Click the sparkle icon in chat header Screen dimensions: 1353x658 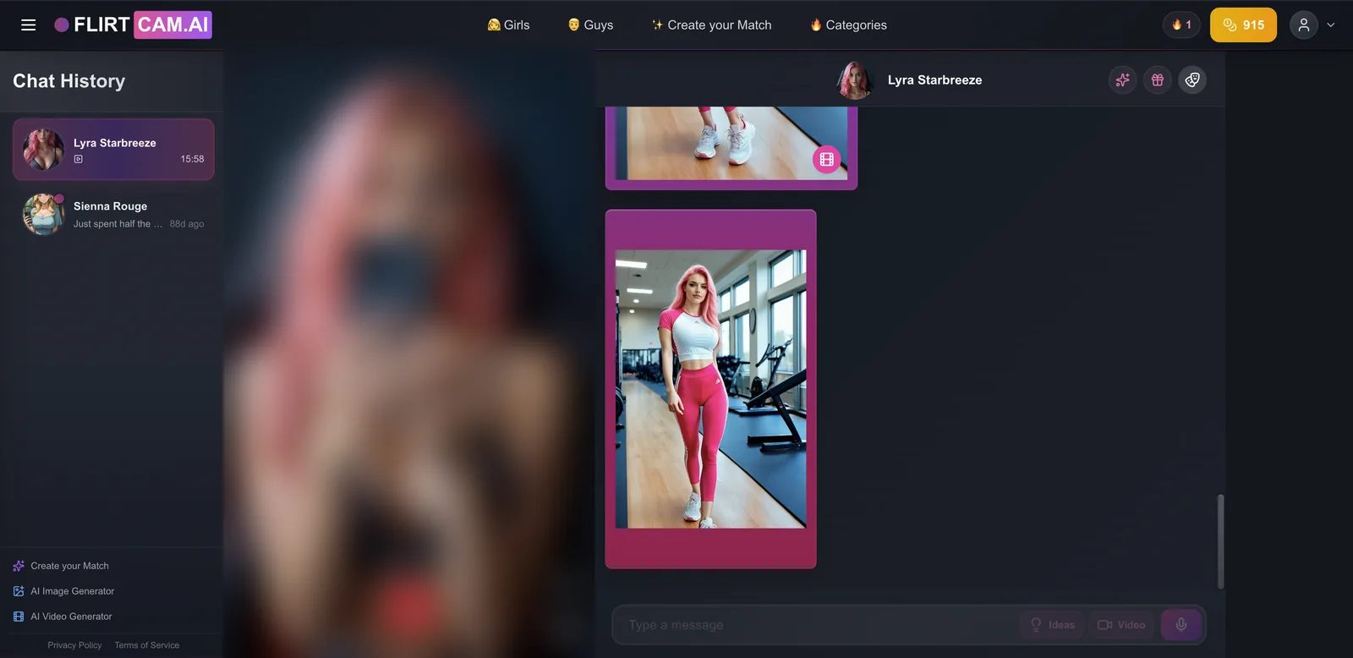coord(1122,80)
